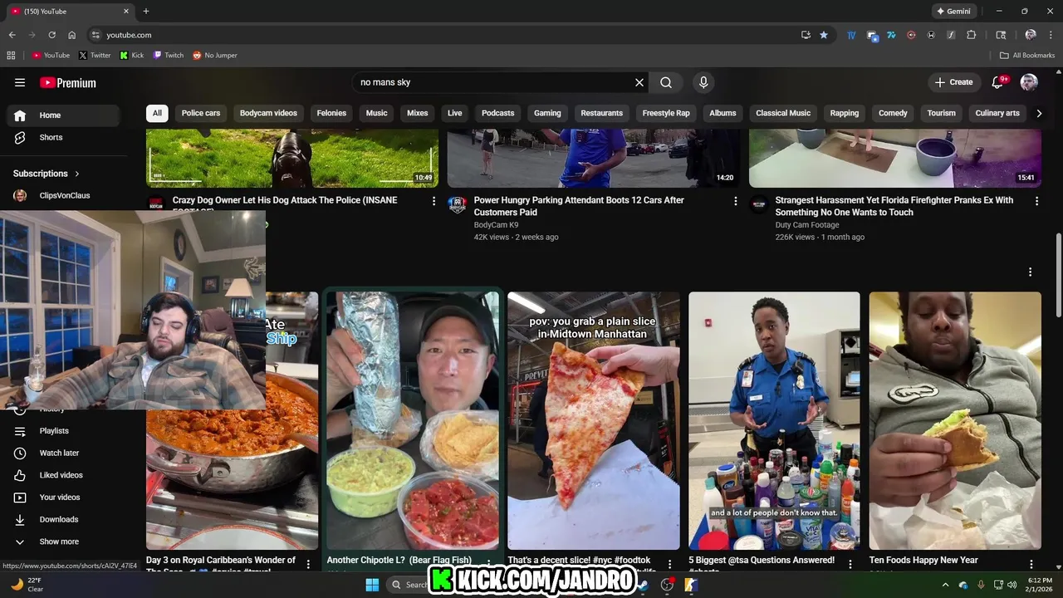Image resolution: width=1063 pixels, height=598 pixels.
Task: Expand Show more in the sidebar
Action: pos(65,542)
